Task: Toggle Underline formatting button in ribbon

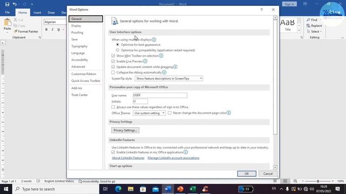Action: point(58,30)
